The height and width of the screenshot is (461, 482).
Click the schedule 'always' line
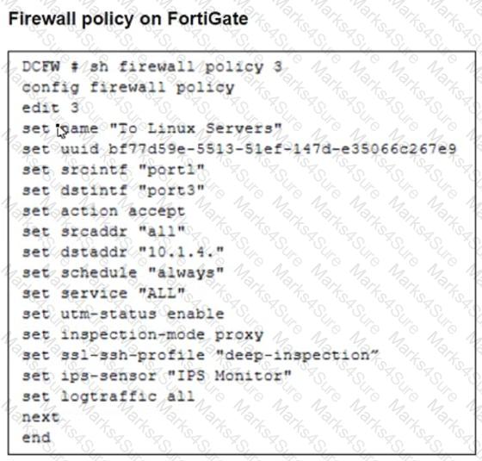pyautogui.click(x=123, y=272)
